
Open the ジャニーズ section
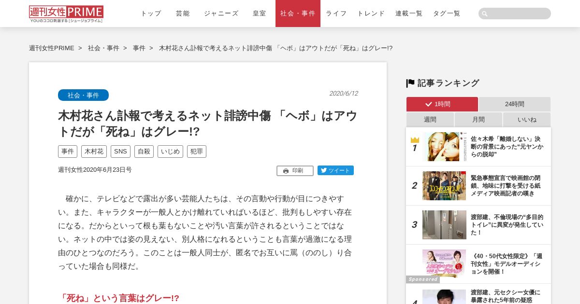[221, 14]
